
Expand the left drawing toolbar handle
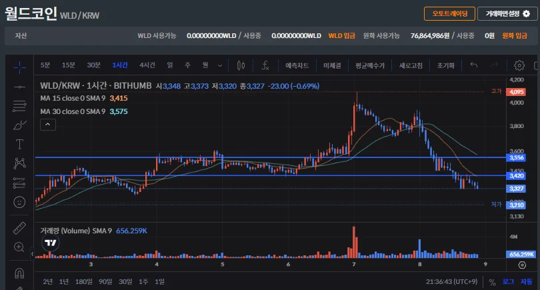tap(33, 254)
